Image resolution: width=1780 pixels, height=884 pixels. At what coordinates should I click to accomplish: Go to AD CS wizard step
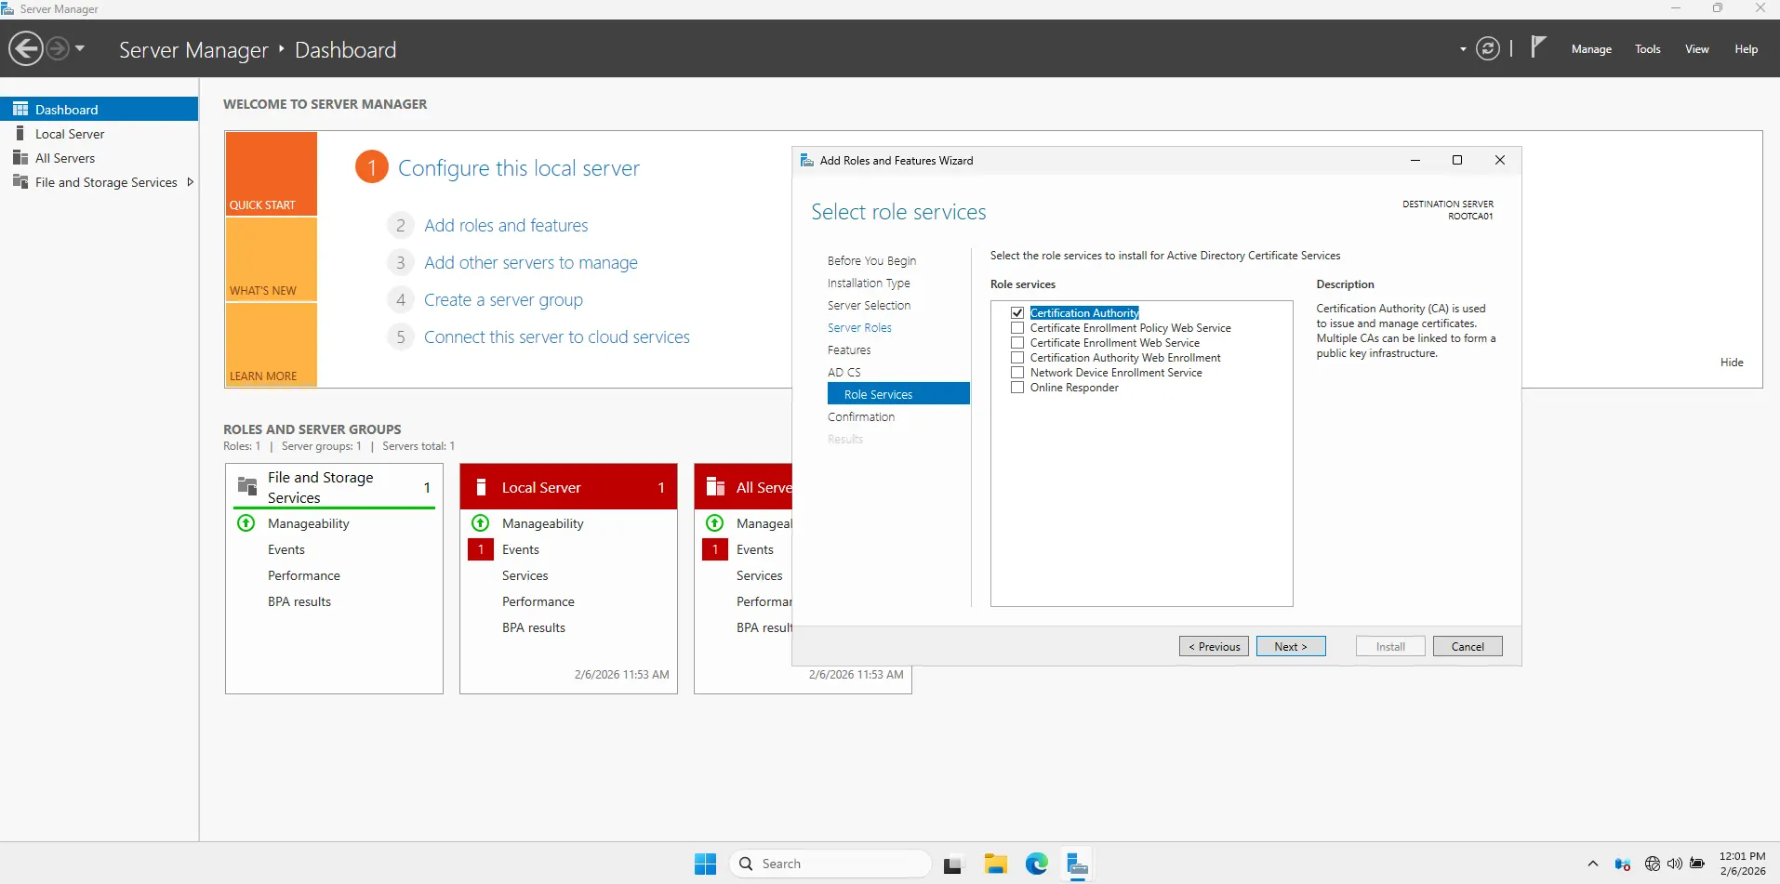[844, 373]
